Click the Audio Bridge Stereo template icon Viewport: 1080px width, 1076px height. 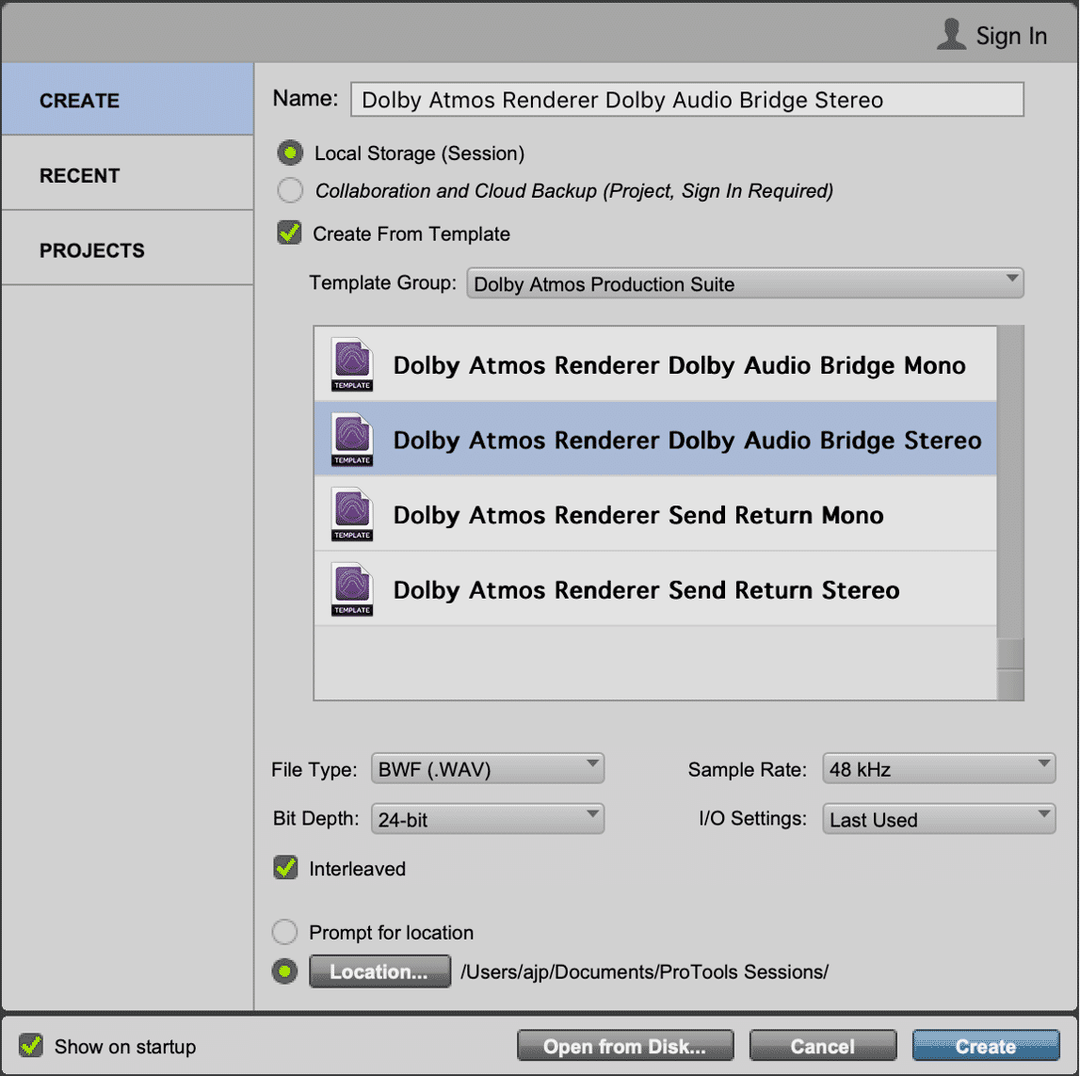pos(352,440)
